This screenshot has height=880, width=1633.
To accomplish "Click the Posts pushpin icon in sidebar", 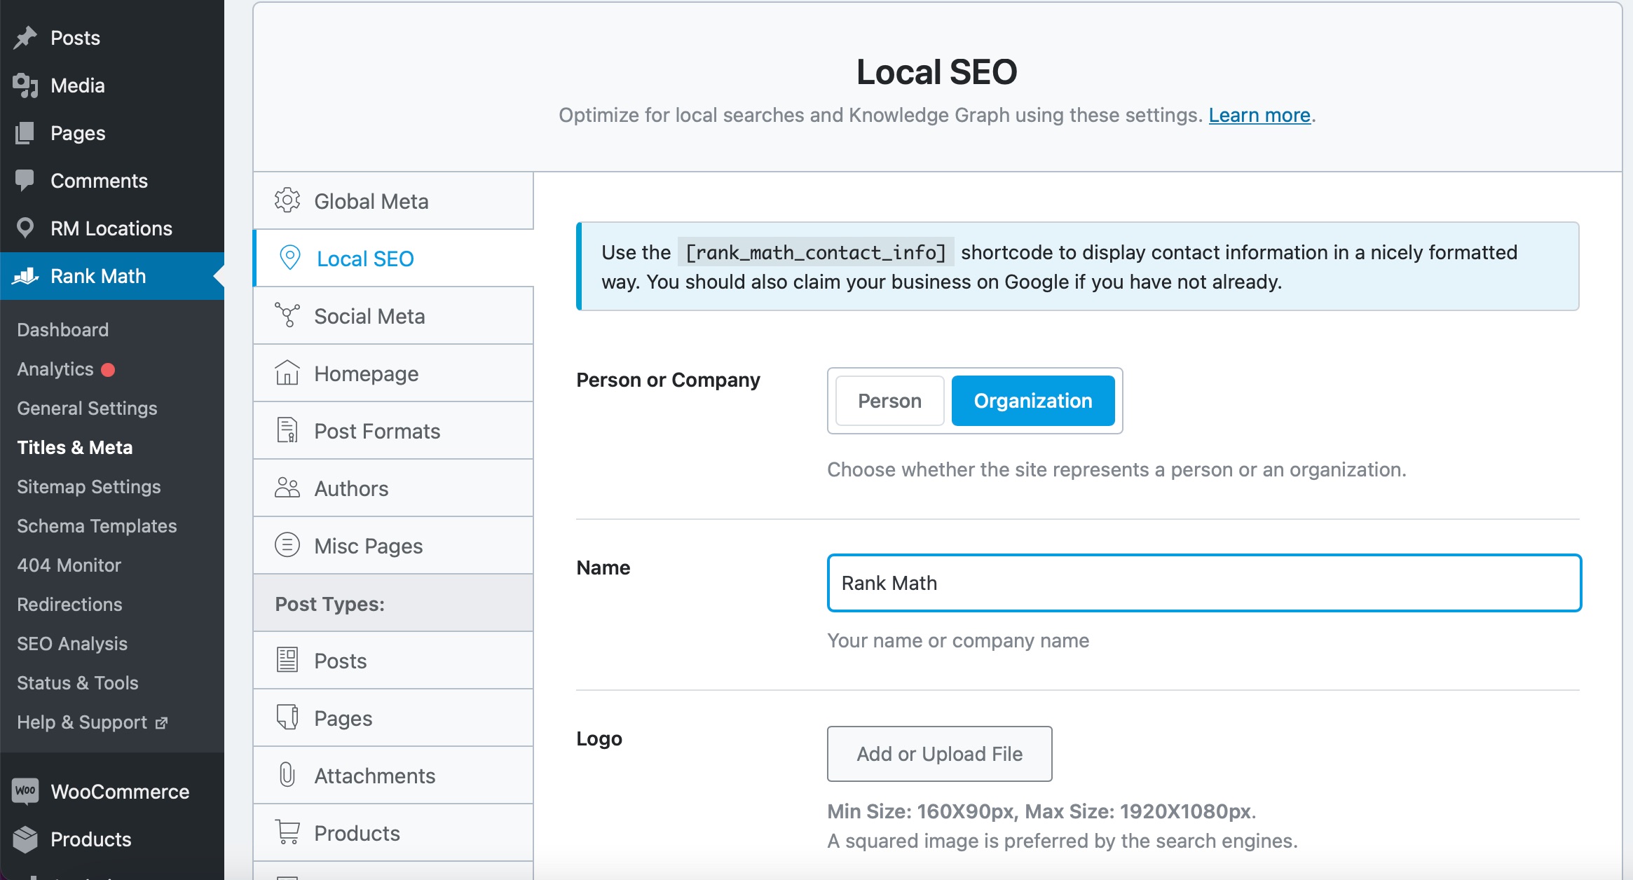I will [x=25, y=38].
